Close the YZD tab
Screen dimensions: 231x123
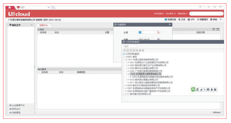point(48,7)
